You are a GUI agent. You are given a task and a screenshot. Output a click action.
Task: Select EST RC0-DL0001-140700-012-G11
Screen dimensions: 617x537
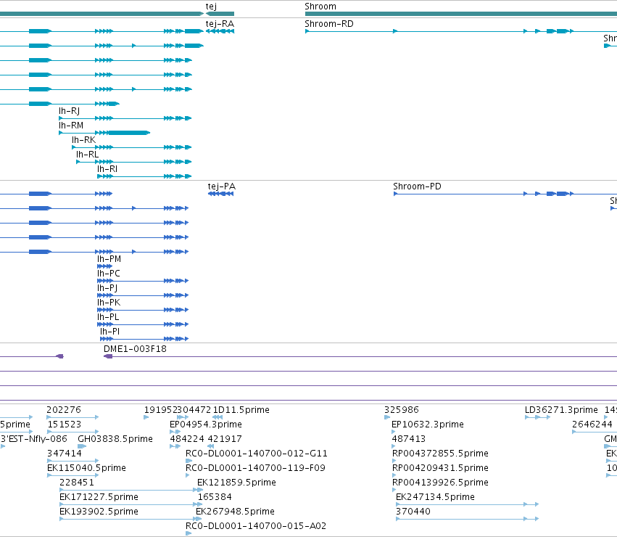257,454
